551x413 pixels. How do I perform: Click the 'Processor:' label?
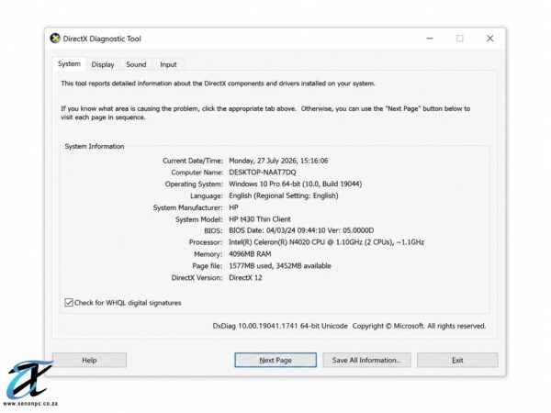click(206, 242)
